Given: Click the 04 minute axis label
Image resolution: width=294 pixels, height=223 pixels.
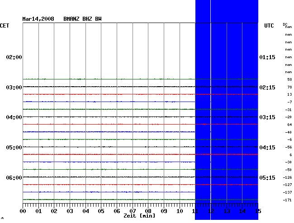Looking at the screenshot, I should click(x=85, y=211).
